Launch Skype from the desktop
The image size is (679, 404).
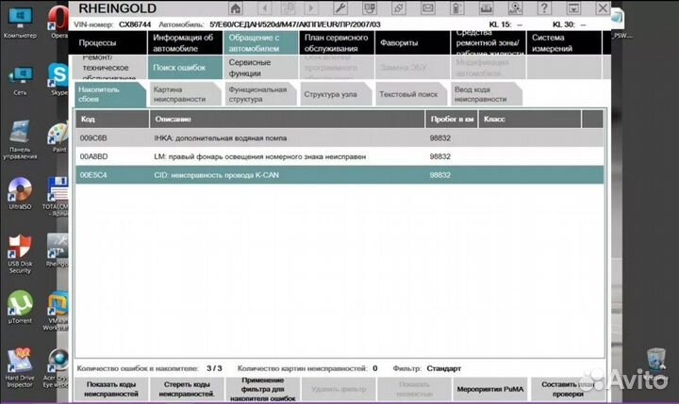point(58,79)
